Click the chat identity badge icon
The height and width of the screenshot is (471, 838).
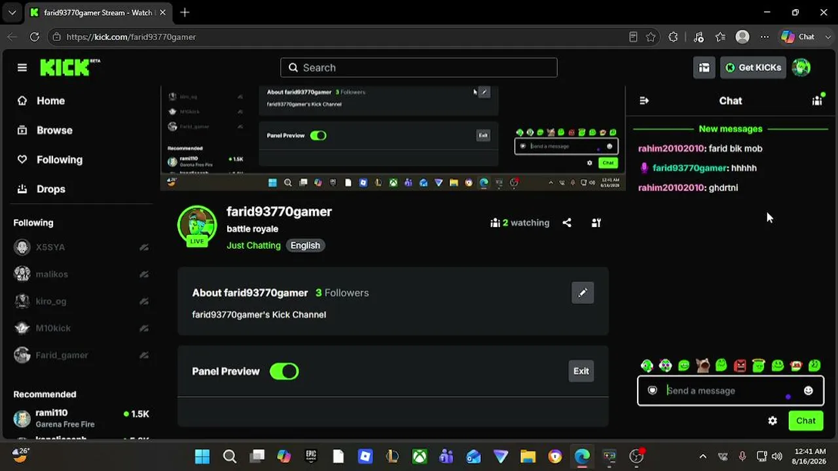coord(652,391)
